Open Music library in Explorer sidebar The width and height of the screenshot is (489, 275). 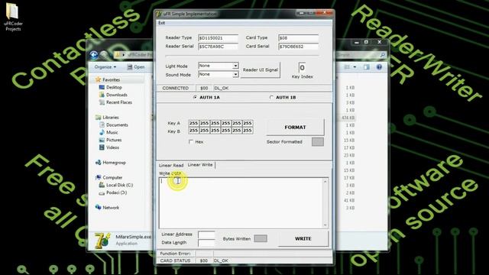coord(112,132)
